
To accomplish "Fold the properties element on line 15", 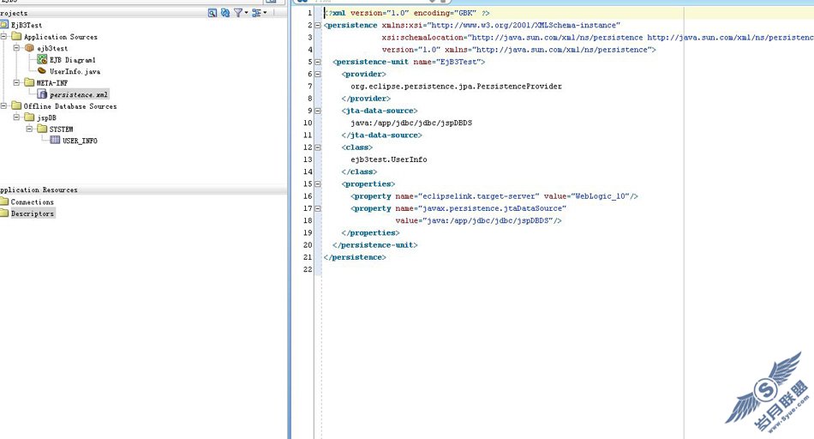I will [318, 183].
